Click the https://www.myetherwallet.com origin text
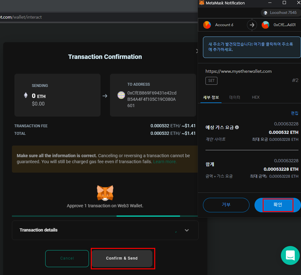This screenshot has height=275, width=301. [238, 71]
